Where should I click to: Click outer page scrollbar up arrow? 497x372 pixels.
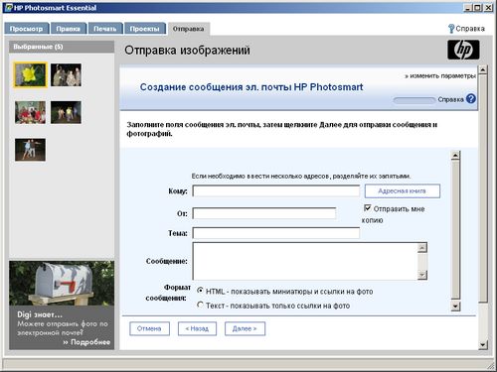(x=483, y=69)
